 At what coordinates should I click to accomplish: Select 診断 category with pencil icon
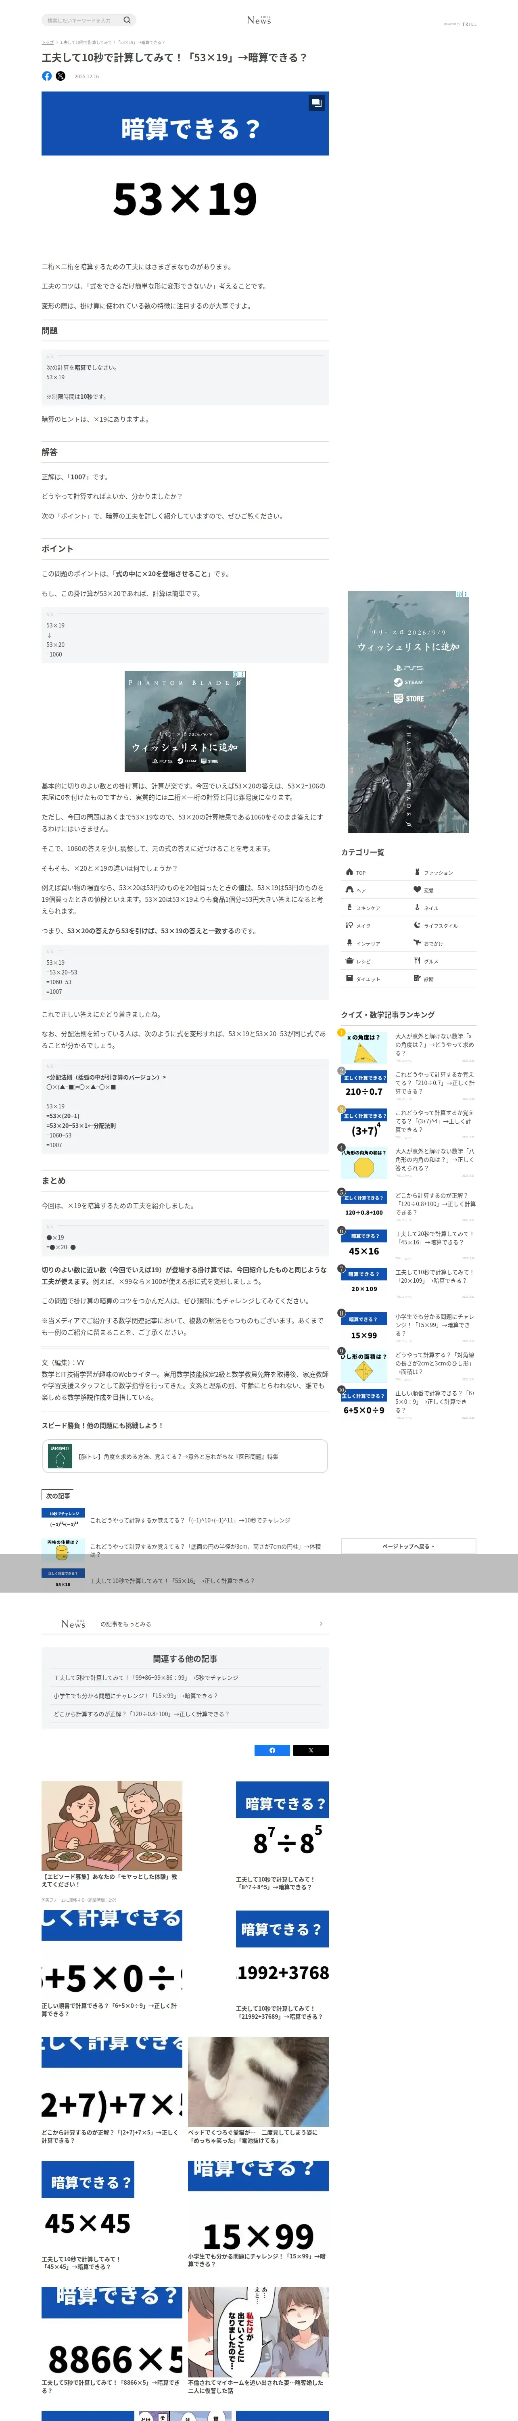(443, 979)
